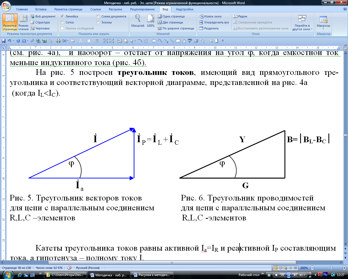Open the Omega symbol dropdown arrow

(x=27, y=41)
